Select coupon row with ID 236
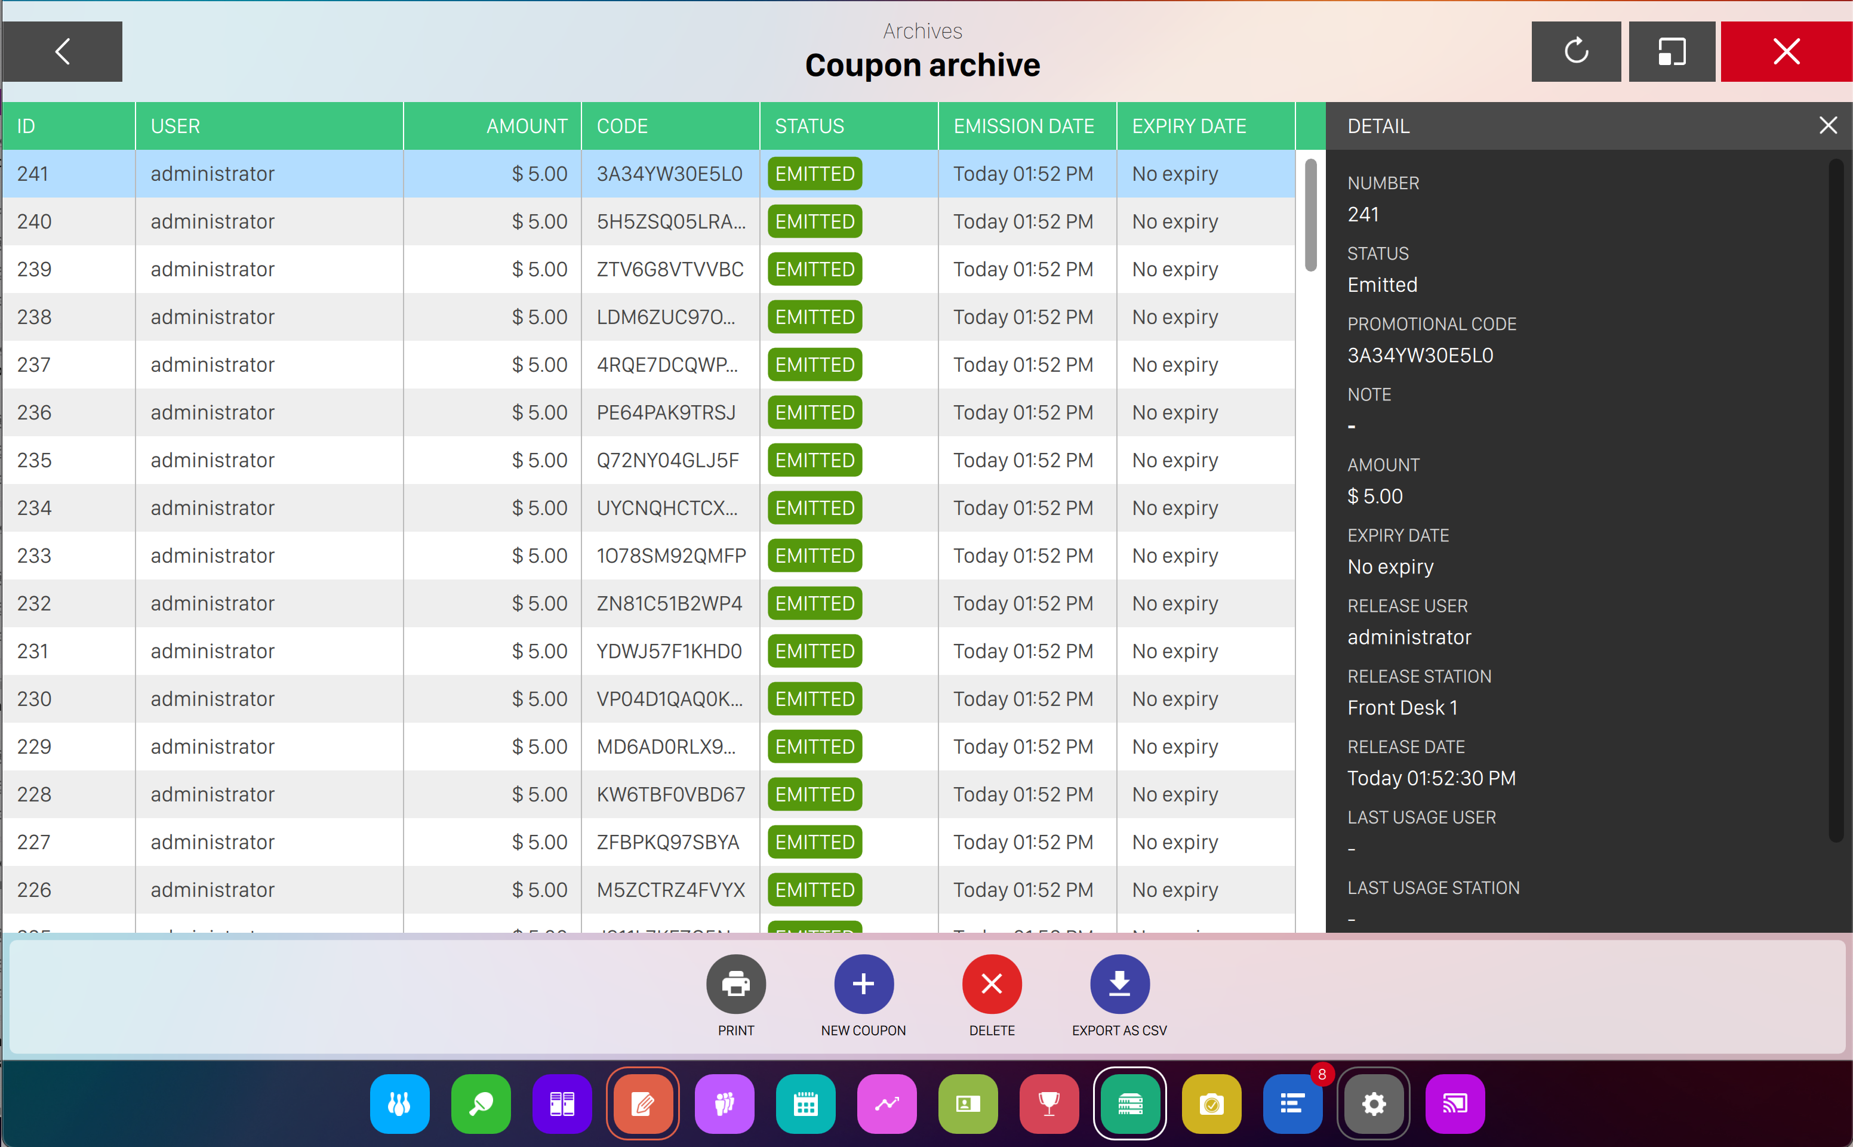Image resolution: width=1853 pixels, height=1147 pixels. tap(455, 412)
